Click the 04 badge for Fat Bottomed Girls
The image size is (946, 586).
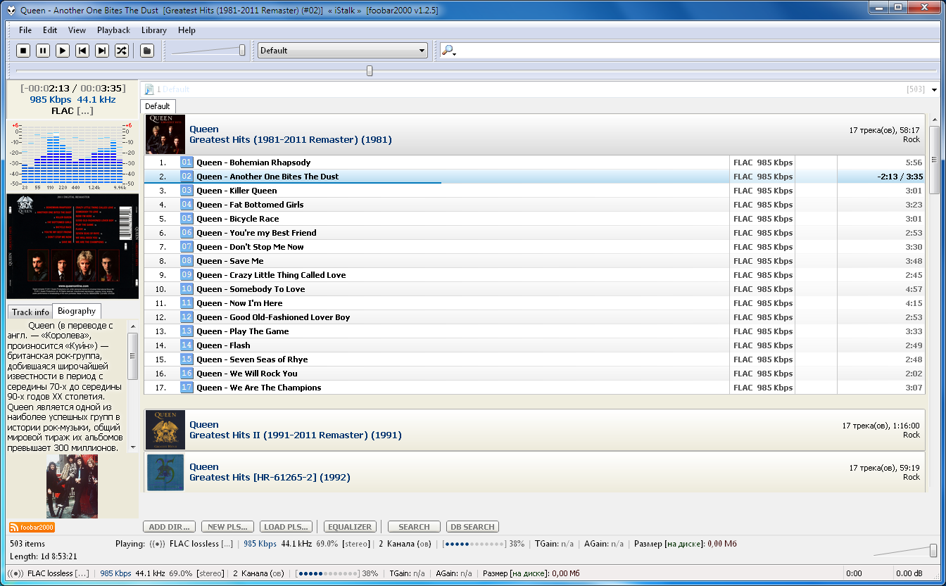point(187,205)
